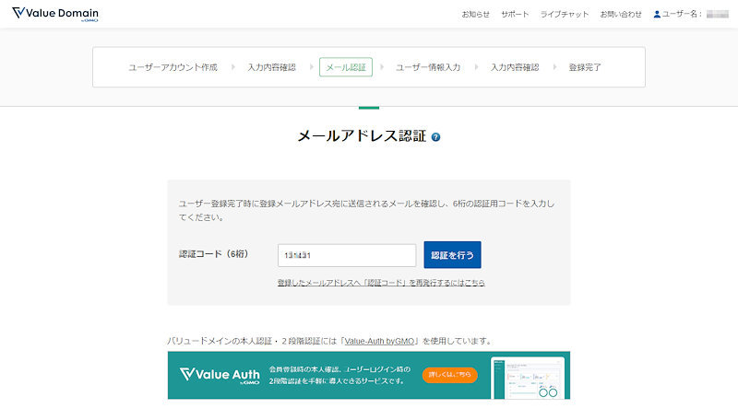Click the Value Domain logo
This screenshot has width=738, height=420.
click(54, 14)
